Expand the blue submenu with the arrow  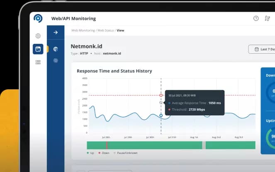point(56,32)
